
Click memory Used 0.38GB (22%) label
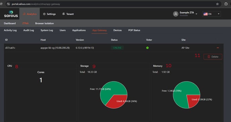pyautogui.click(x=202, y=99)
